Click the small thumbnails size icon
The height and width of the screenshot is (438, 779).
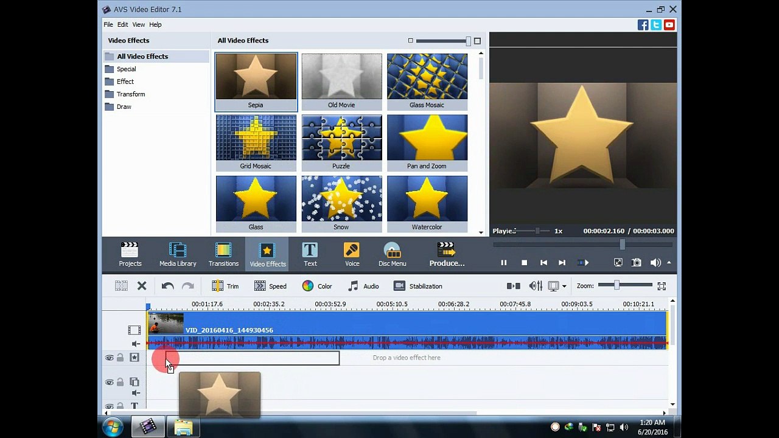click(410, 41)
